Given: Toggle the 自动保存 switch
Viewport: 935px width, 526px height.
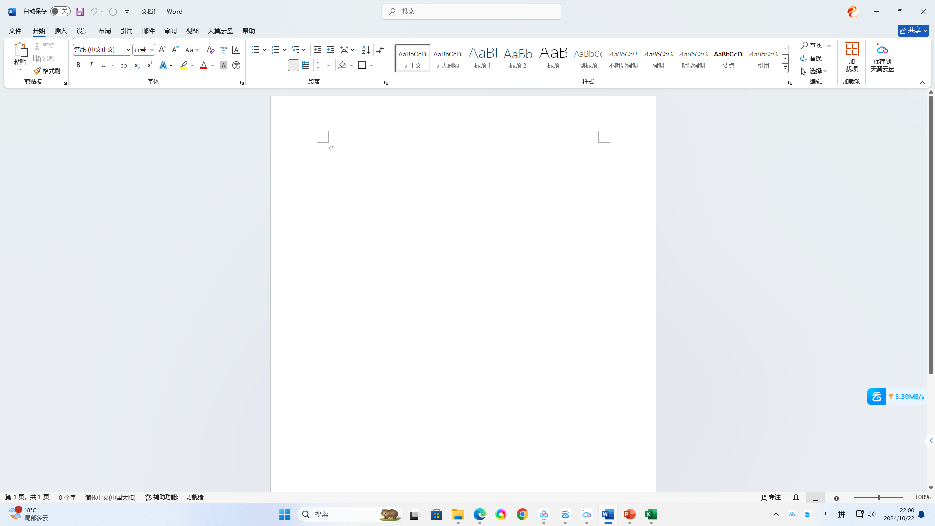Looking at the screenshot, I should [x=60, y=11].
